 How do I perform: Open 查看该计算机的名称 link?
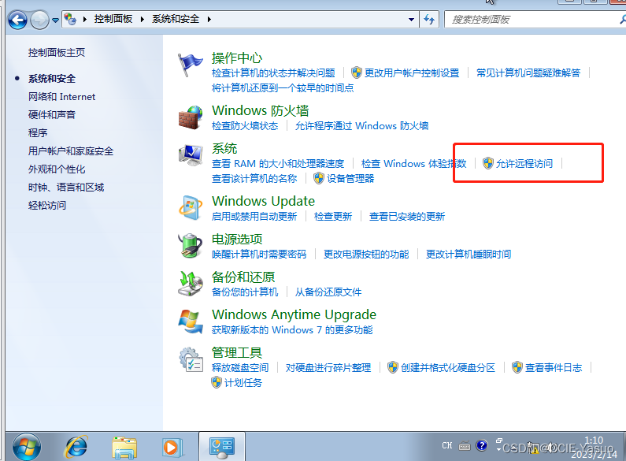[254, 179]
